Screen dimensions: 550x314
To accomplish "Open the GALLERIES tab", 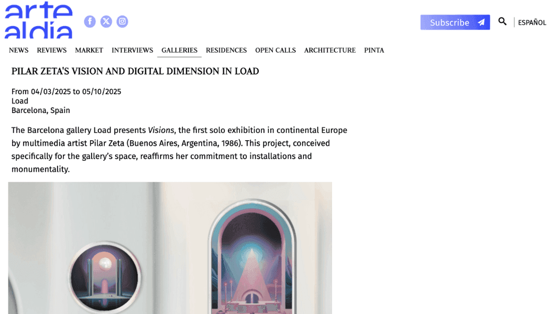I will [179, 50].
